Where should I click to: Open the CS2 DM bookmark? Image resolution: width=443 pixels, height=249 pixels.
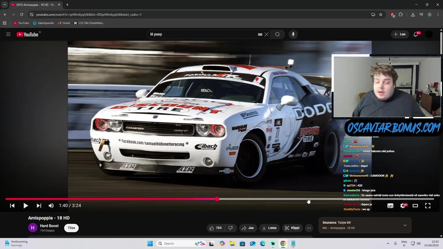coord(89,23)
